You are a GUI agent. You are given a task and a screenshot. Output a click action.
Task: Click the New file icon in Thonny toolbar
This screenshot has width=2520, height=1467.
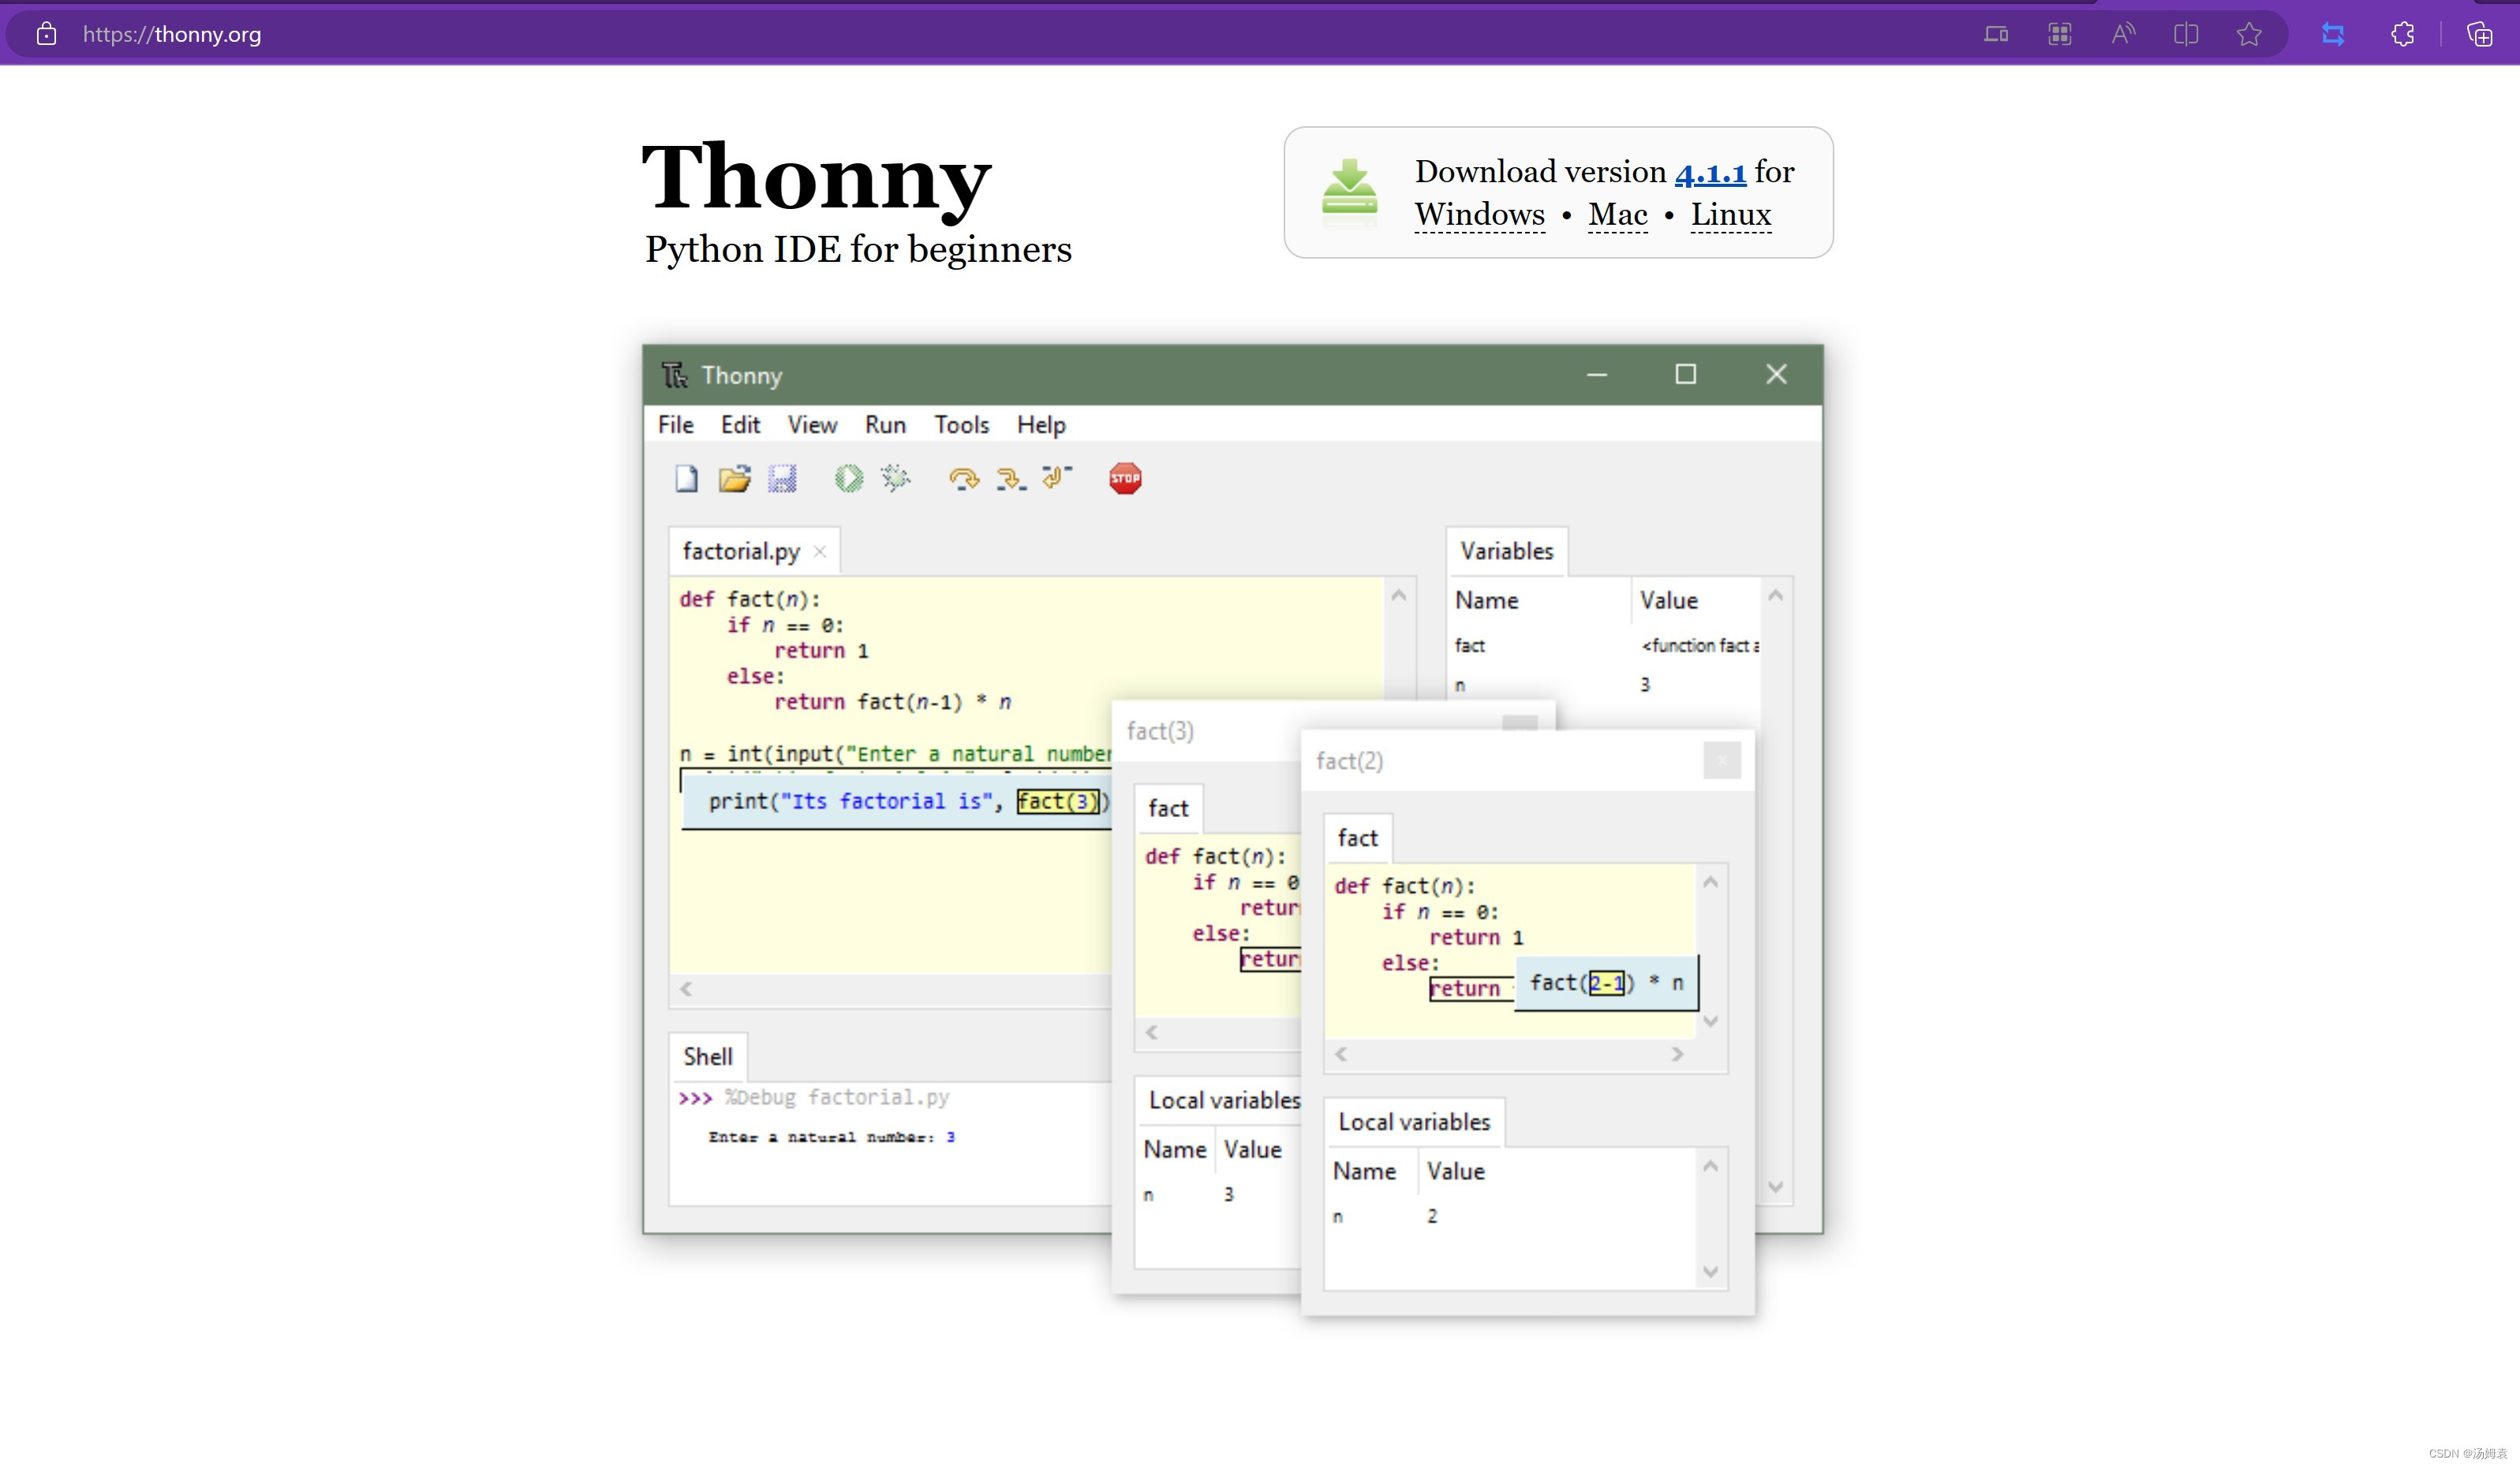click(x=686, y=479)
